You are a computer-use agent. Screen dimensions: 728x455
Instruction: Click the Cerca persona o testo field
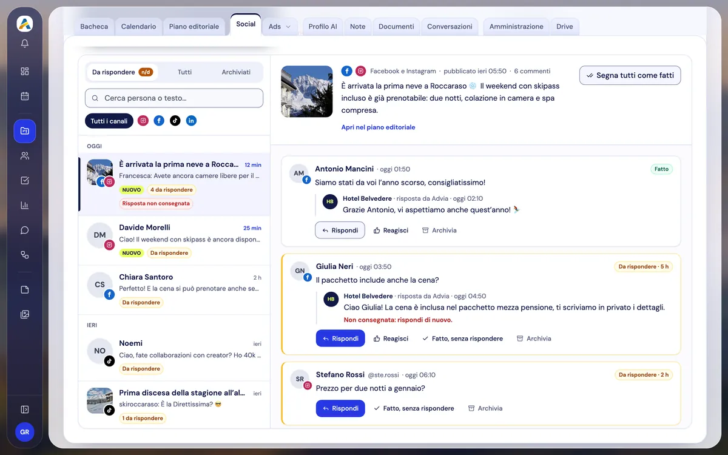174,98
